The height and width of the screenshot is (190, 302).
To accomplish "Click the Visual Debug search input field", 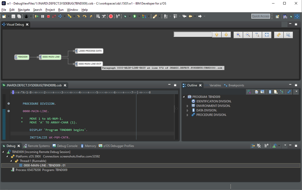I will [193, 34].
